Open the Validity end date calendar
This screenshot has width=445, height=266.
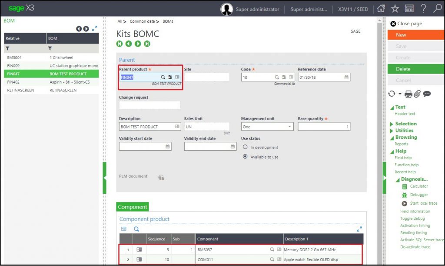[232, 146]
